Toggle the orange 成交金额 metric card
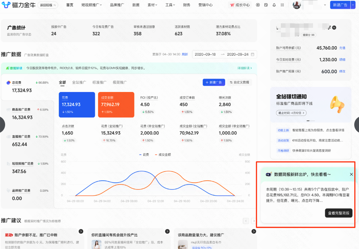This screenshot has width=359, height=249. click(x=116, y=105)
